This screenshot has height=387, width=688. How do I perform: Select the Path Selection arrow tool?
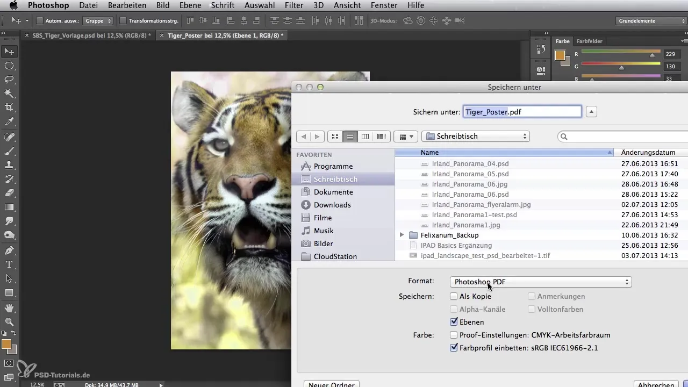(9, 278)
